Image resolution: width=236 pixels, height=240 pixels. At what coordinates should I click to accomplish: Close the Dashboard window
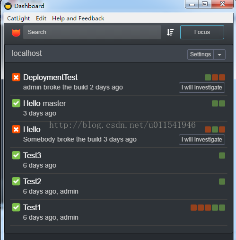click(x=222, y=4)
